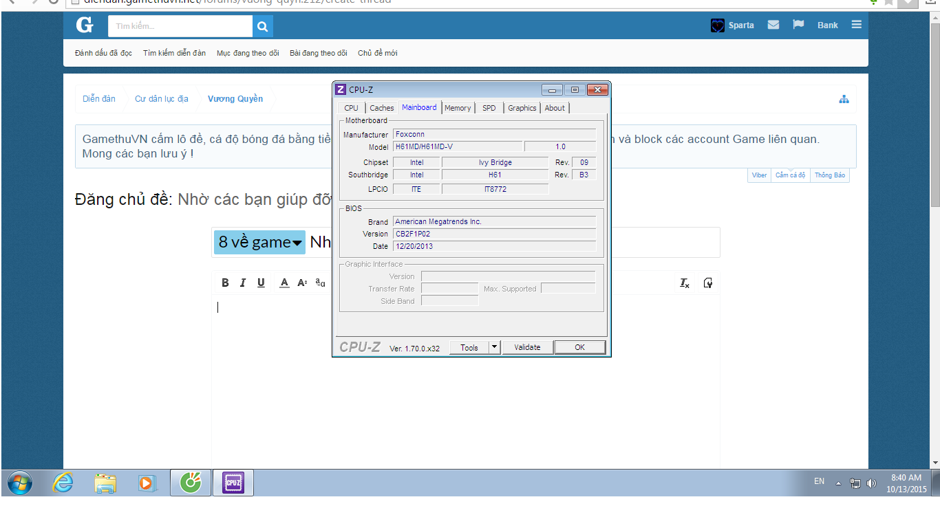Click the EN language indicator
Screen dimensions: 940x528
[x=819, y=481]
